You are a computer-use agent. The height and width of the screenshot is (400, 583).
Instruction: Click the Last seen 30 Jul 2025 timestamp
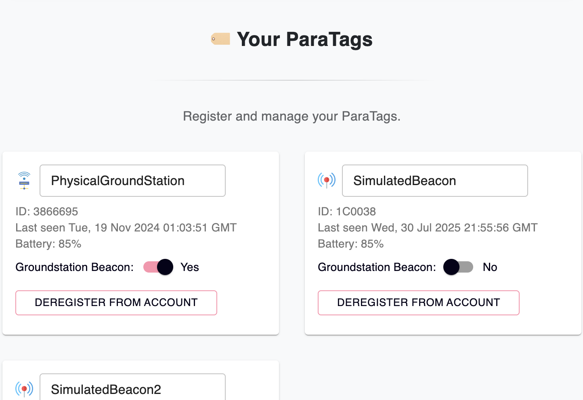428,227
